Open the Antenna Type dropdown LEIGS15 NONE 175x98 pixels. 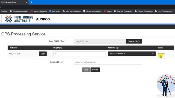point(132,54)
